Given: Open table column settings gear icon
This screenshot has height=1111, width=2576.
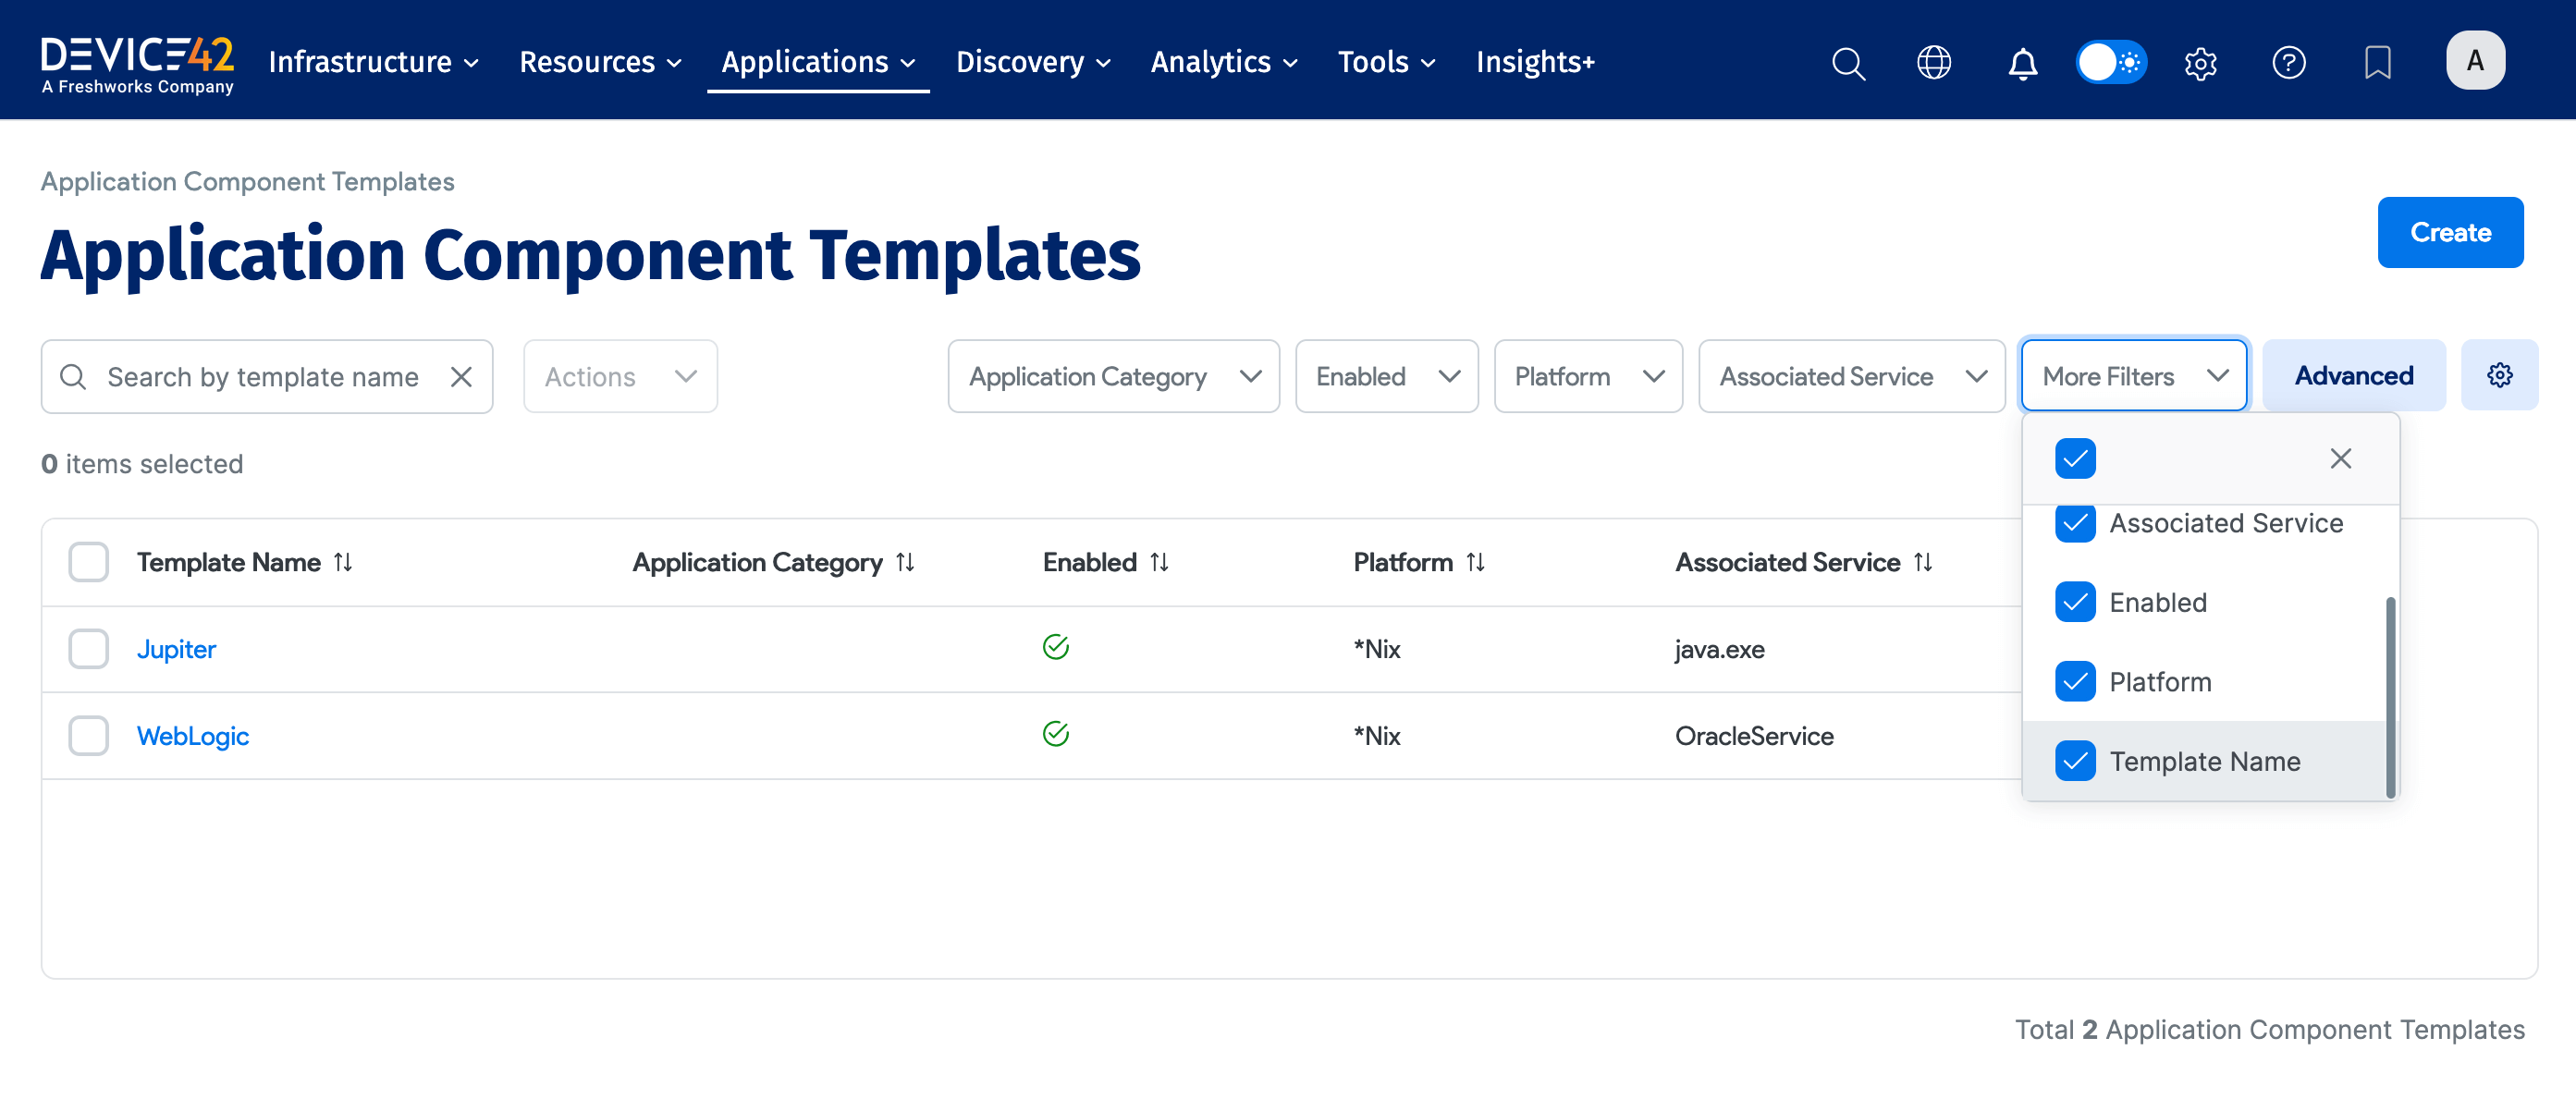Looking at the screenshot, I should (2499, 375).
